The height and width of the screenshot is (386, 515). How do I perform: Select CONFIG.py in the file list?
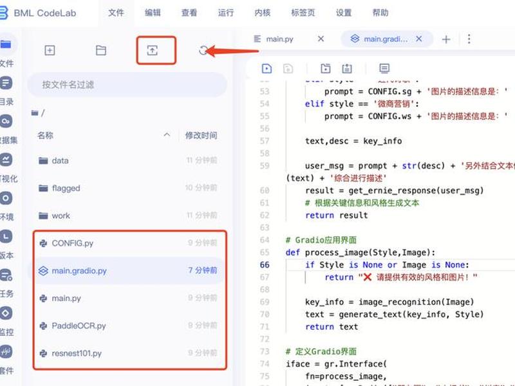tap(129, 243)
